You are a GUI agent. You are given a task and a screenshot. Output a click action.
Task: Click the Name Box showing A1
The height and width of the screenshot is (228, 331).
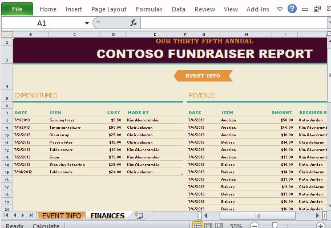click(42, 23)
